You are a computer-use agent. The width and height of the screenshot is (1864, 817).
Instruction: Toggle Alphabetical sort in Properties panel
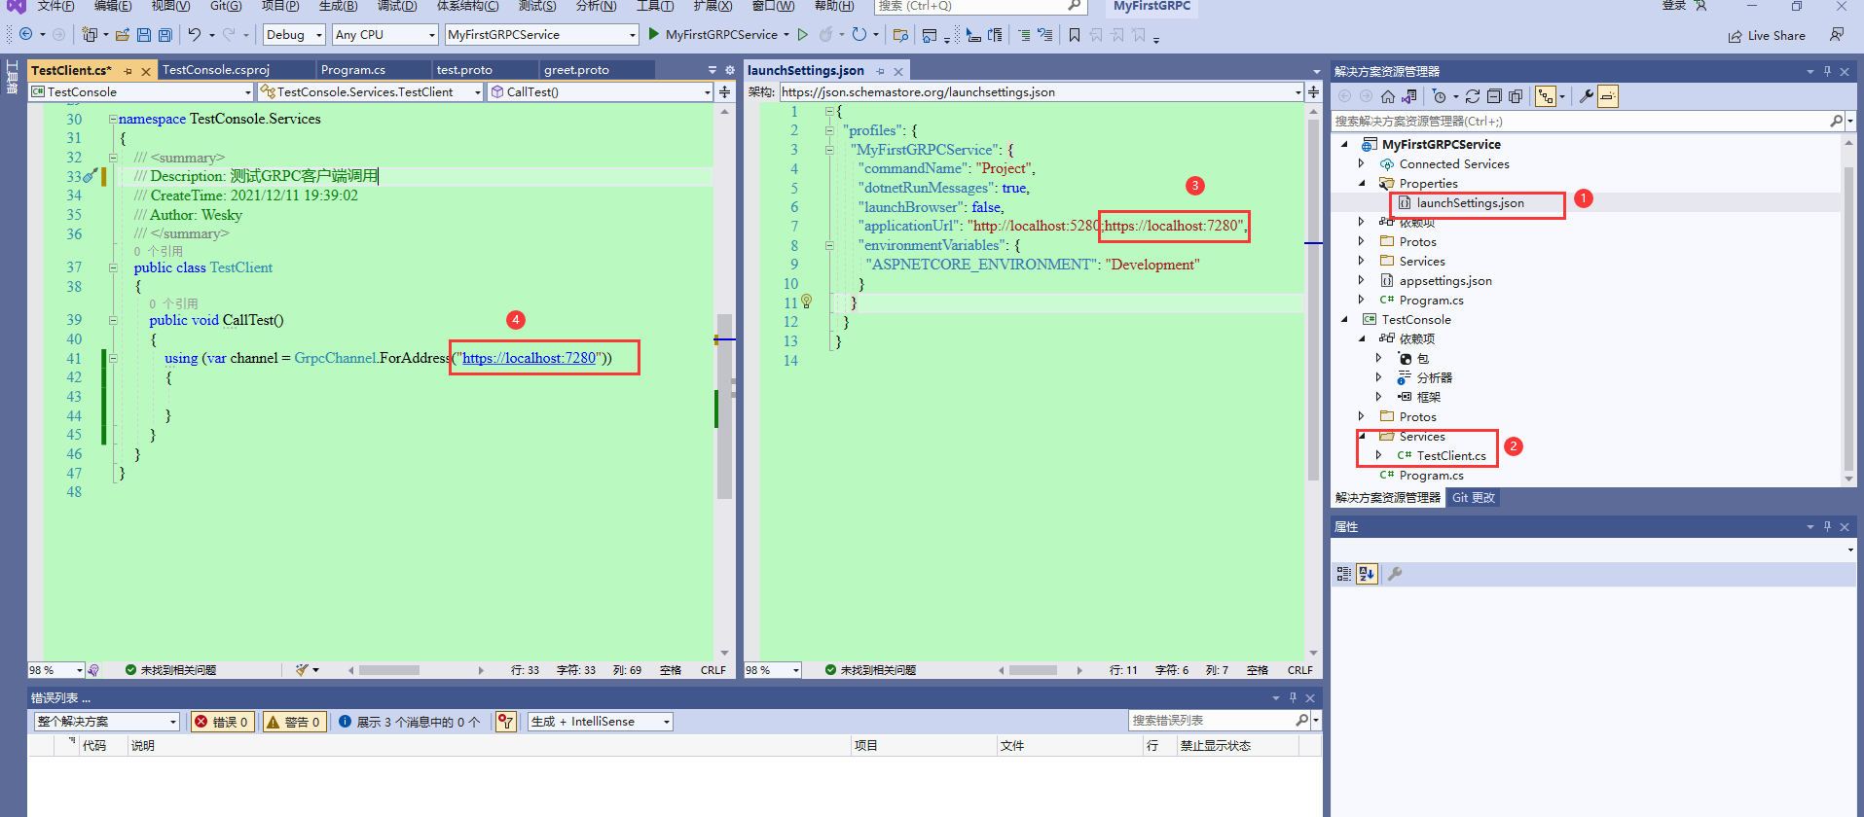click(1367, 574)
